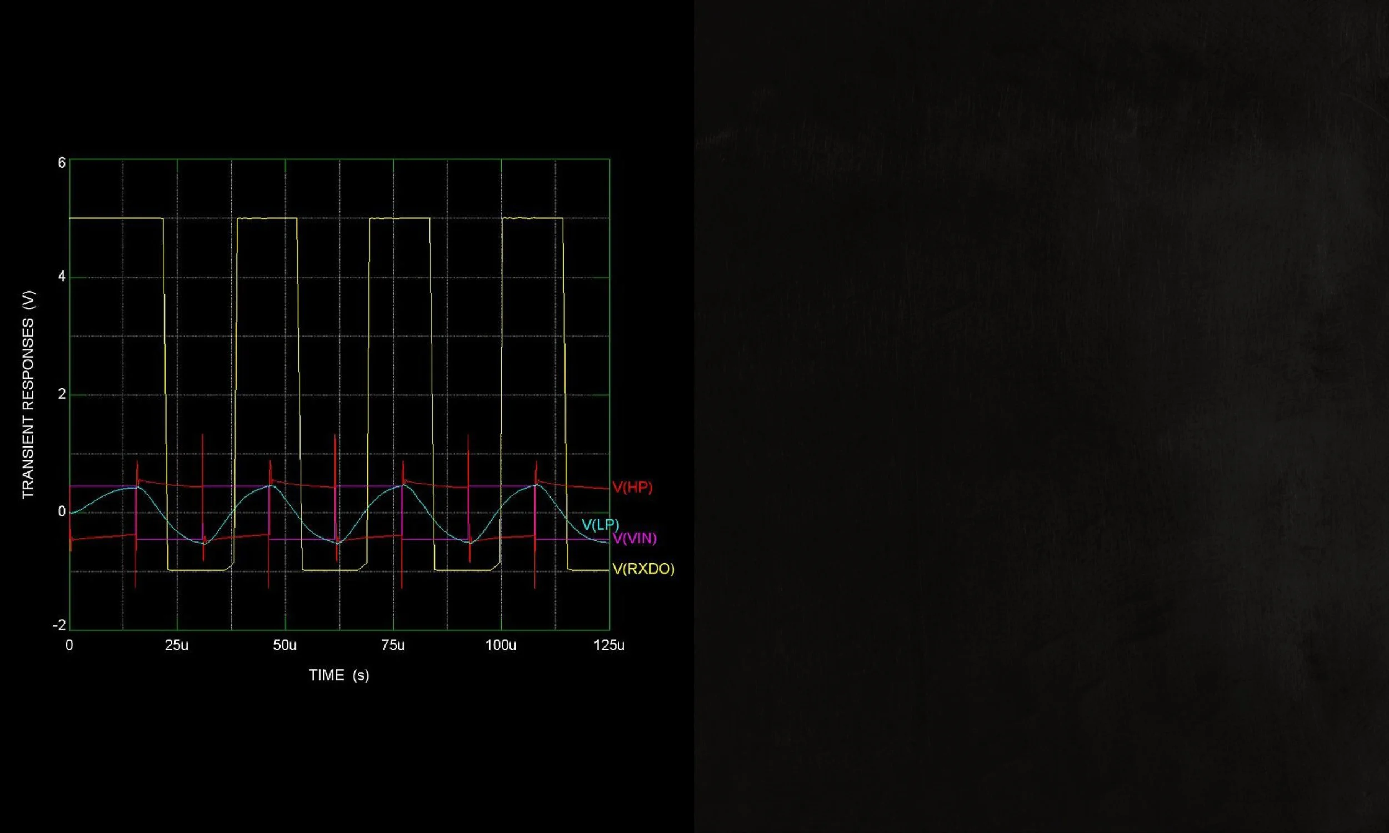Select the 2 label on voltage axis

[x=62, y=394]
